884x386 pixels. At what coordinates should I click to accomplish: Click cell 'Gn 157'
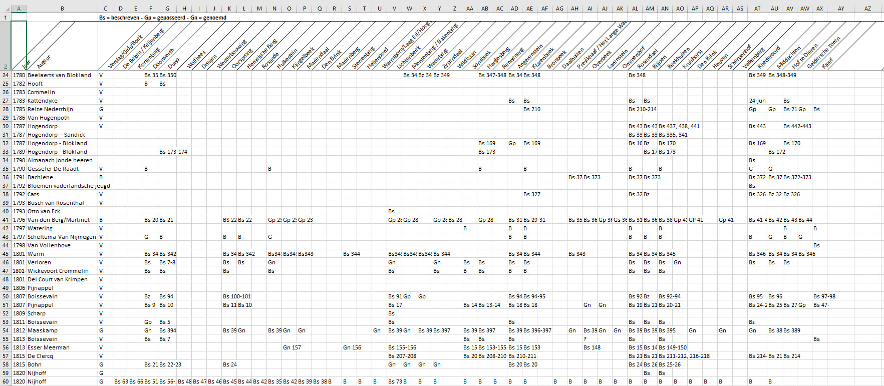click(291, 347)
